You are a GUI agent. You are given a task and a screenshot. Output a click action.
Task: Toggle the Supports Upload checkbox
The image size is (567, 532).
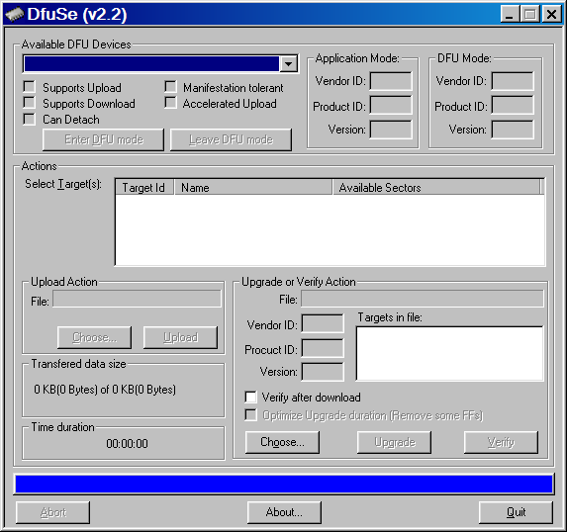click(x=30, y=87)
